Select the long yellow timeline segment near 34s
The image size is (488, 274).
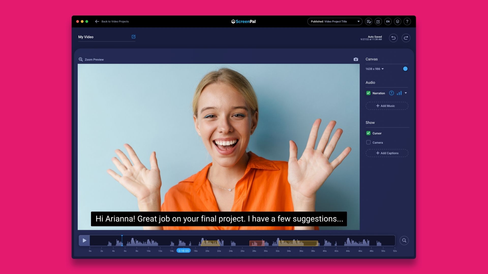point(298,244)
